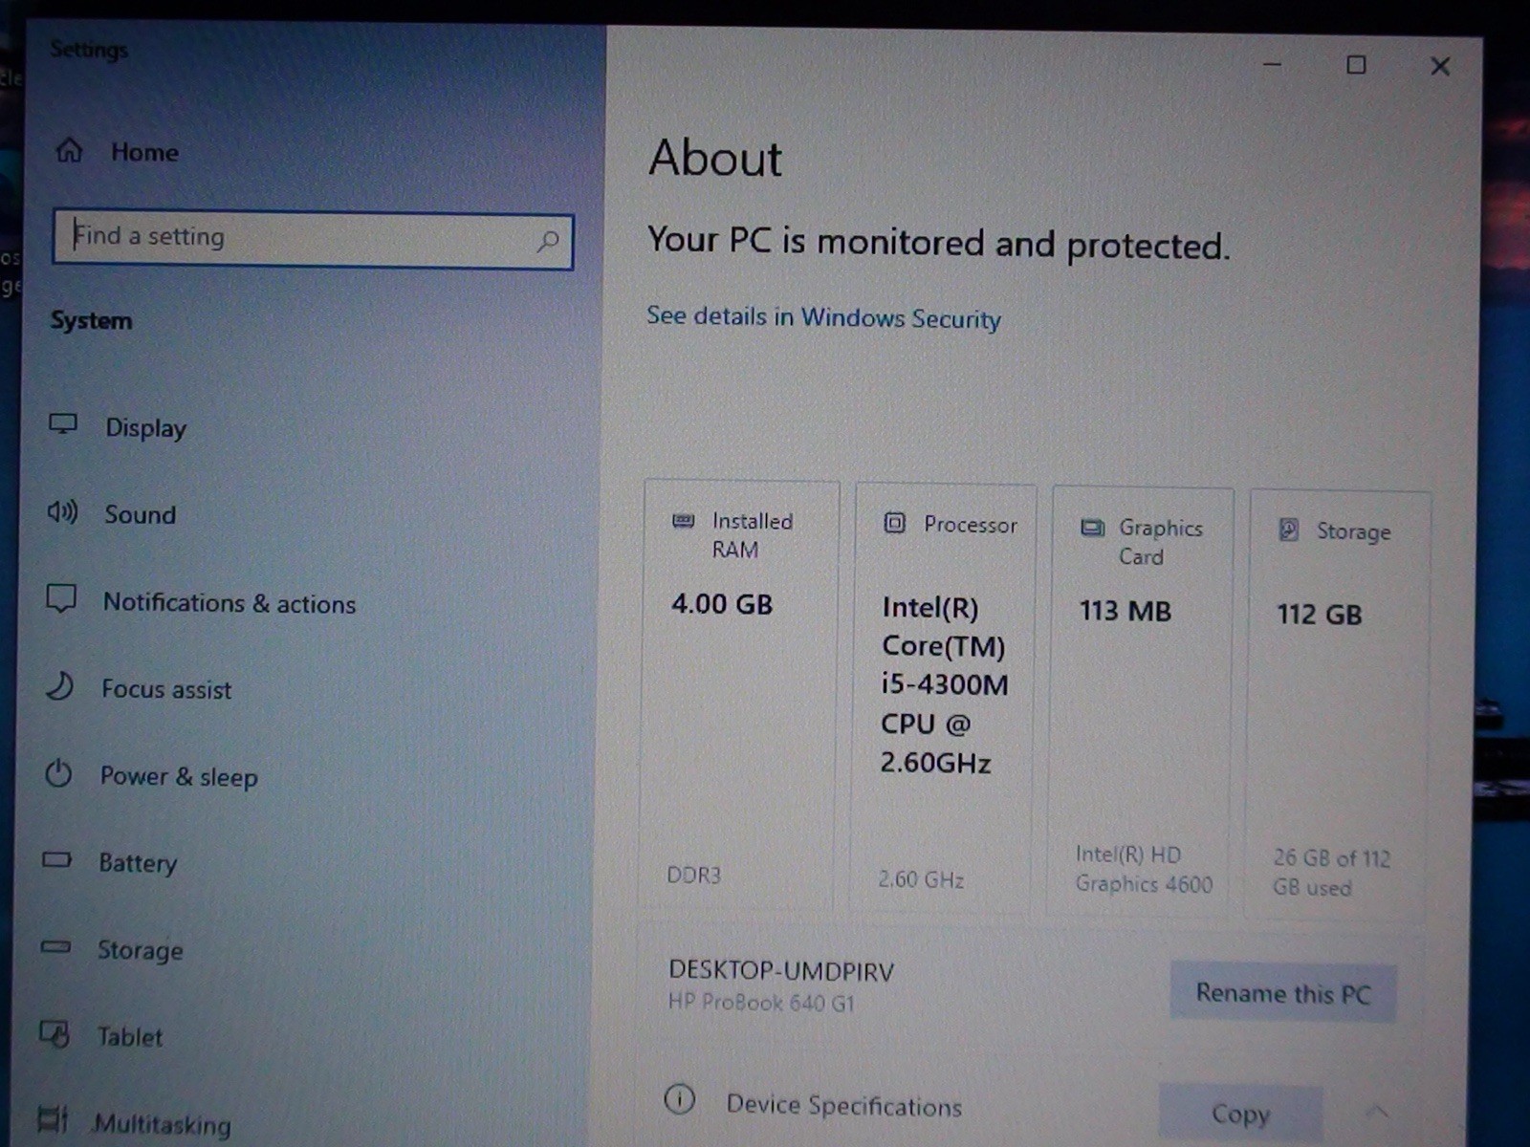Open Notifications & actions settings

[229, 603]
